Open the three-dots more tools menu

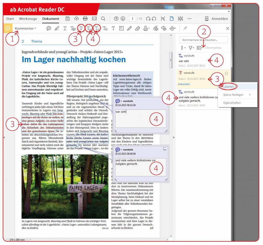pos(189,18)
